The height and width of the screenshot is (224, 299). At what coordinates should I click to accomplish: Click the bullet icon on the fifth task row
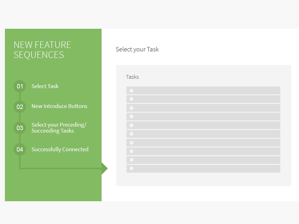(131, 125)
